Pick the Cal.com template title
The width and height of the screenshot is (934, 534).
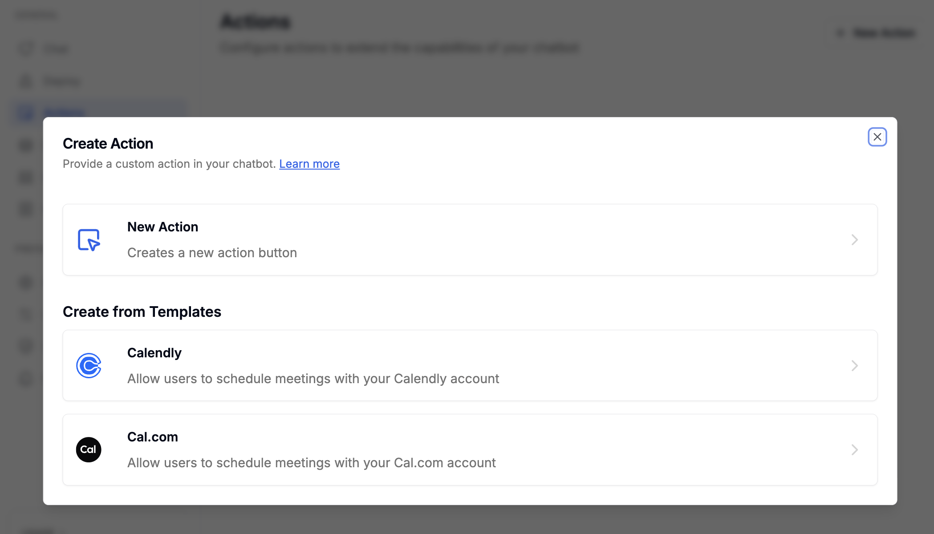click(152, 437)
